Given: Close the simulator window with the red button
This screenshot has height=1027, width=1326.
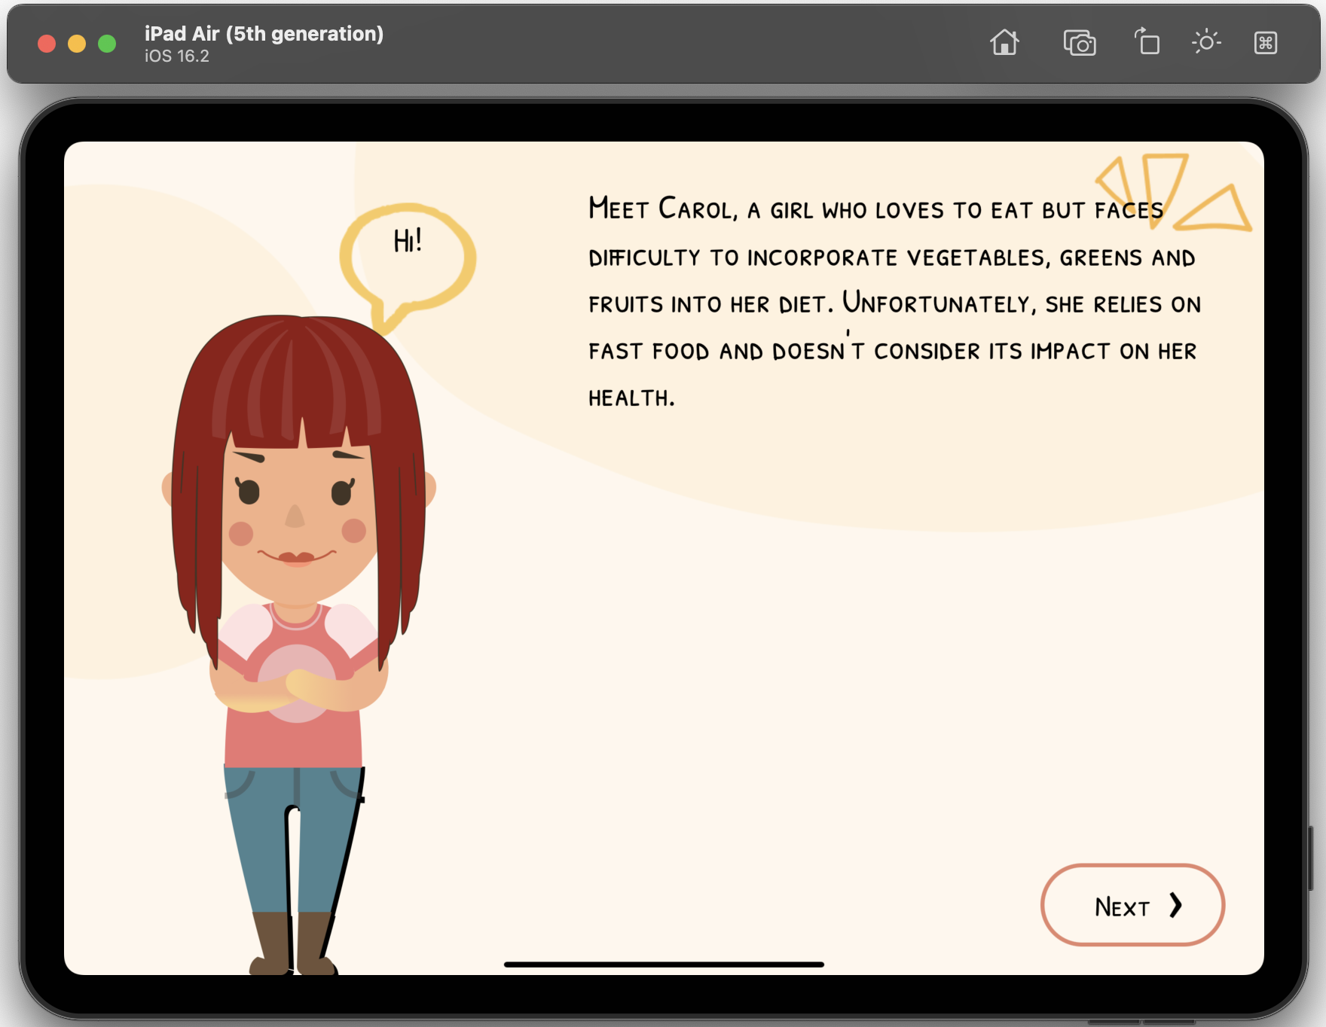Looking at the screenshot, I should click(47, 44).
